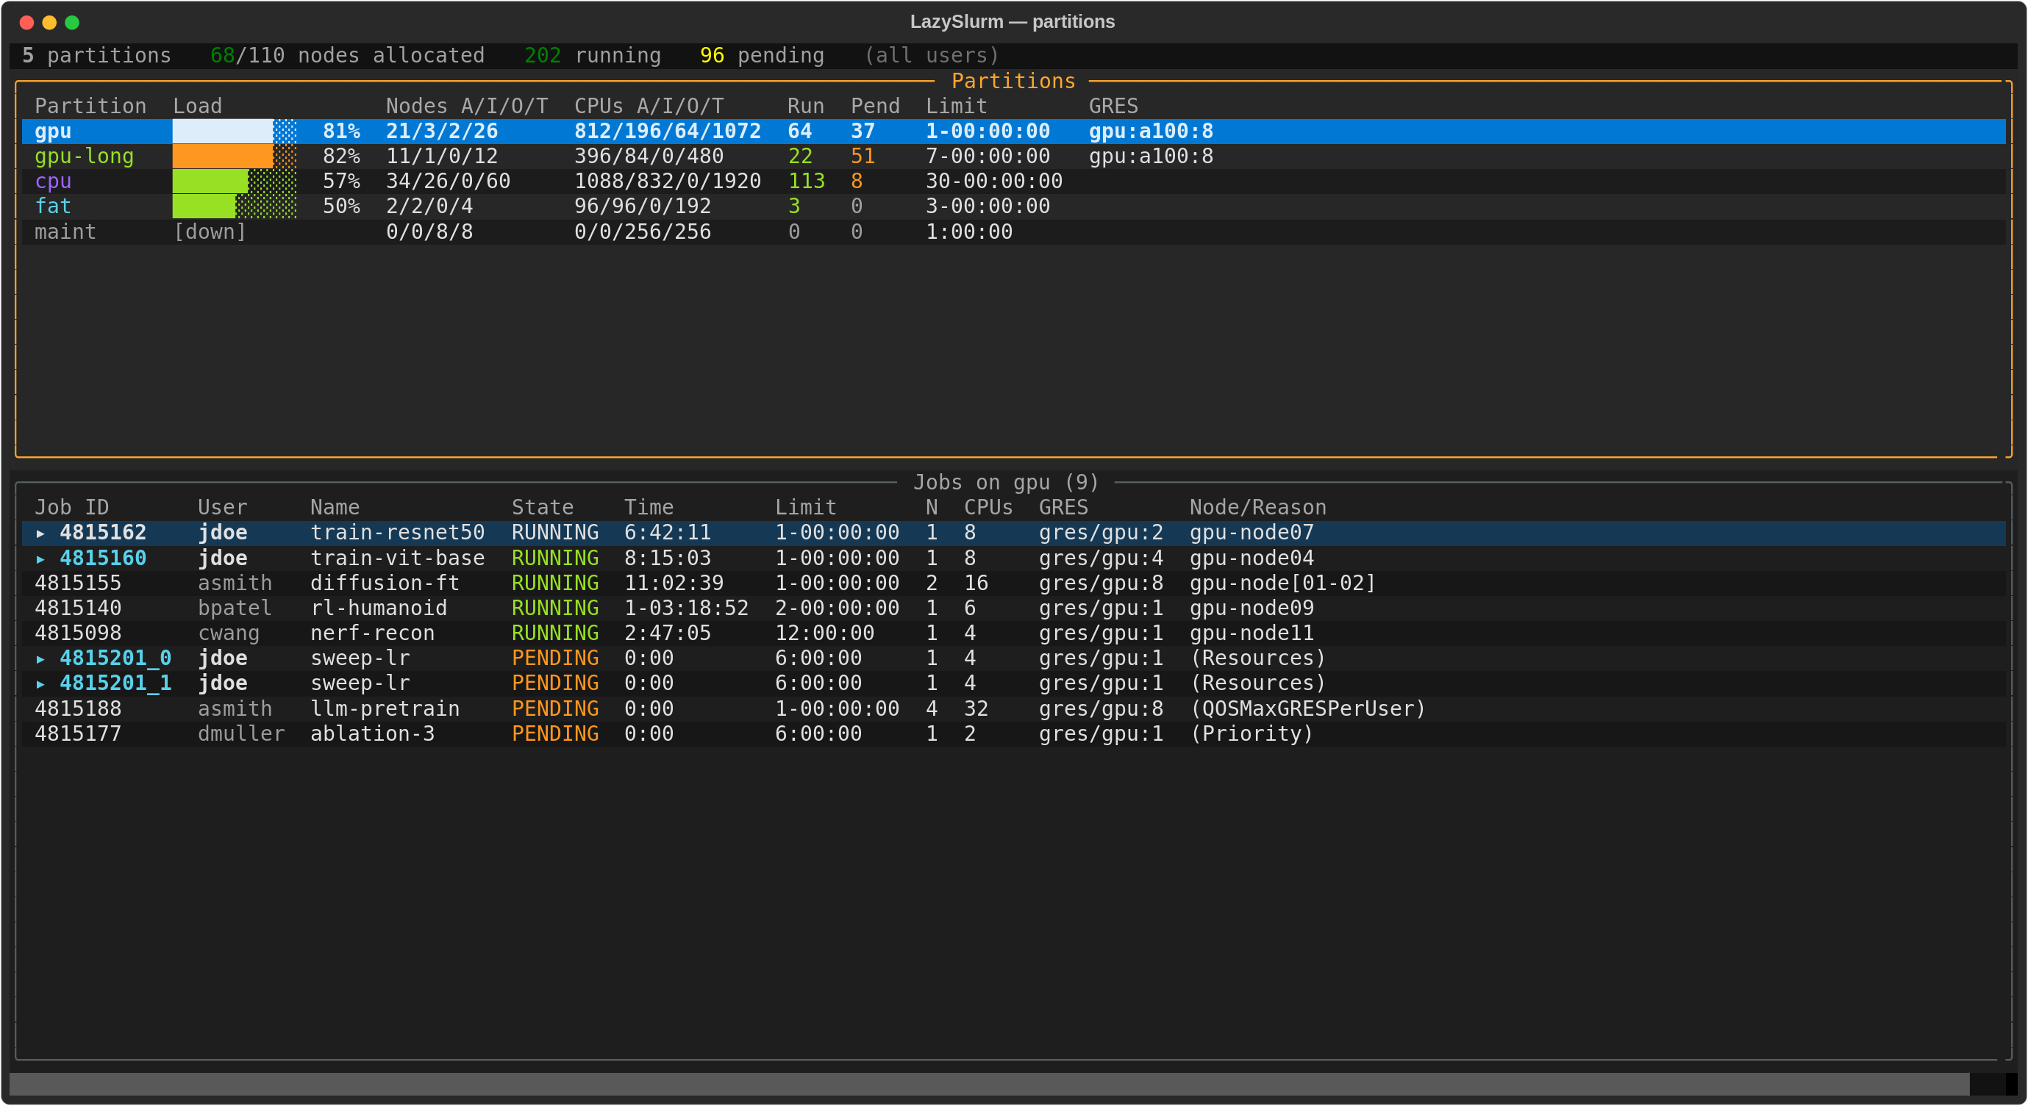Screen dimensions: 2028x1106
Task: Click the orange gpu-long load bar
Action: click(235, 157)
